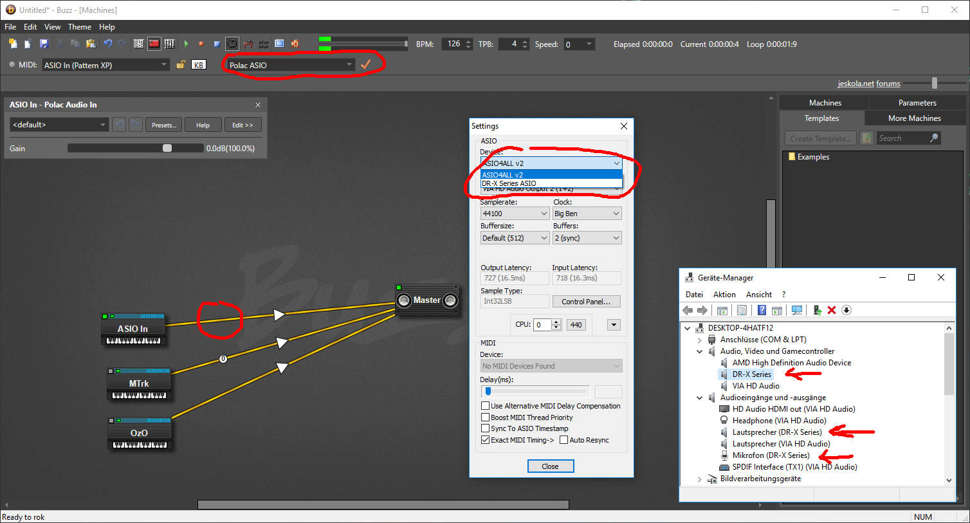Switch to the Parameters tab
The height and width of the screenshot is (523, 970).
[917, 103]
